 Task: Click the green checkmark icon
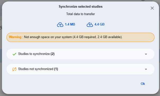(14, 54)
